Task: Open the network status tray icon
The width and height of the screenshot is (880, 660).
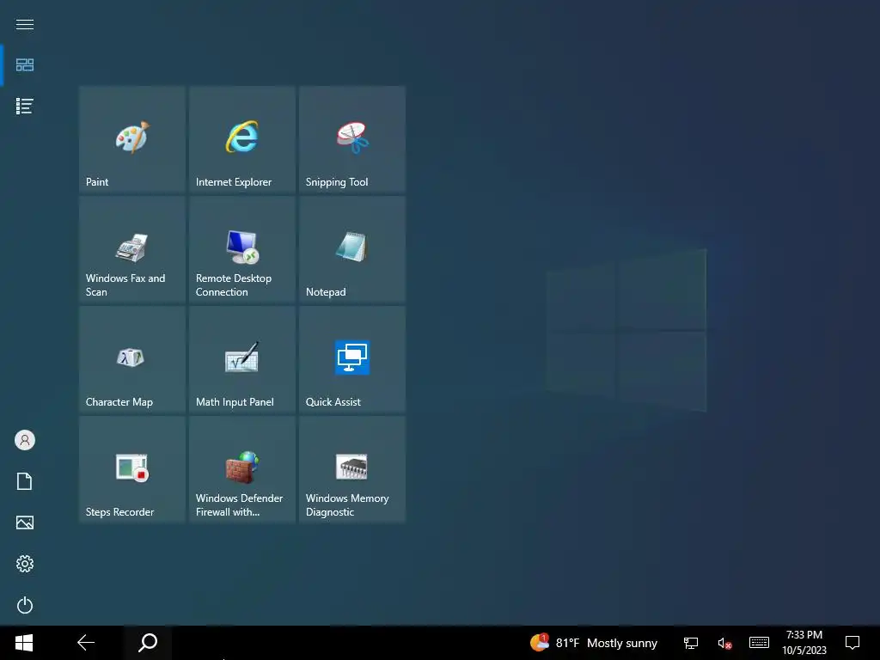Action: 691,643
